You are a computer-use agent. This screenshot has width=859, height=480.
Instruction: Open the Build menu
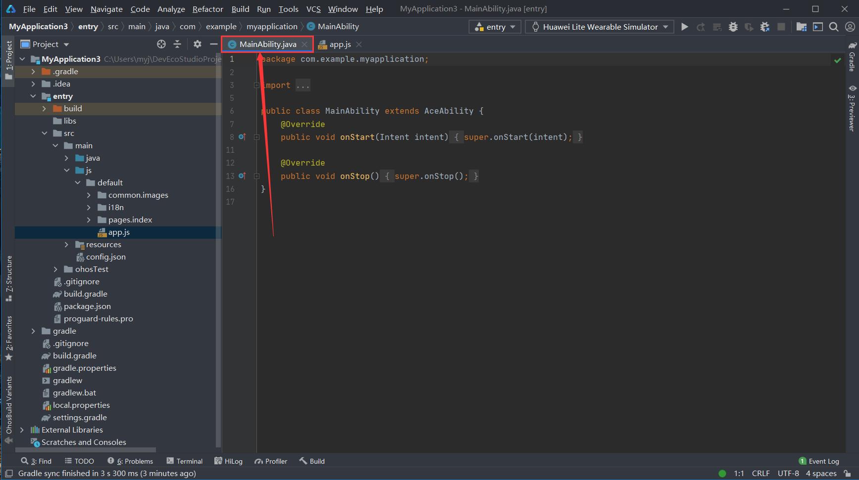pos(240,9)
